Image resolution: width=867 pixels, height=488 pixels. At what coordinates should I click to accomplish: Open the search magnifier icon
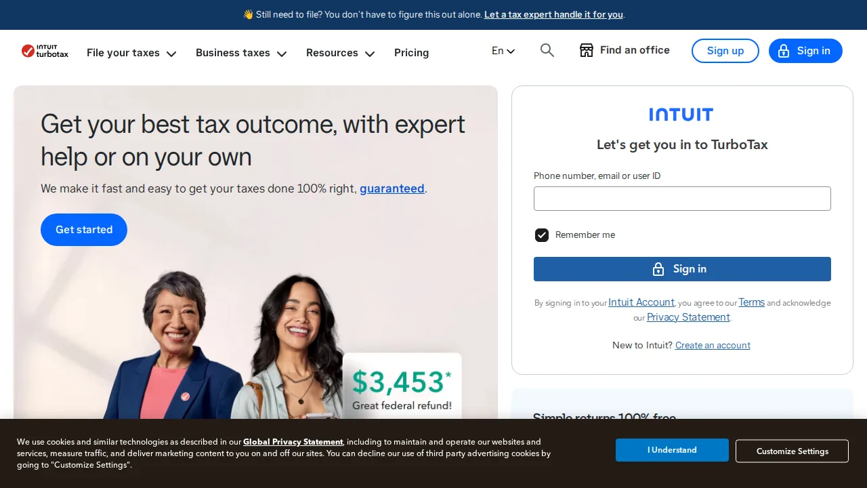(547, 50)
